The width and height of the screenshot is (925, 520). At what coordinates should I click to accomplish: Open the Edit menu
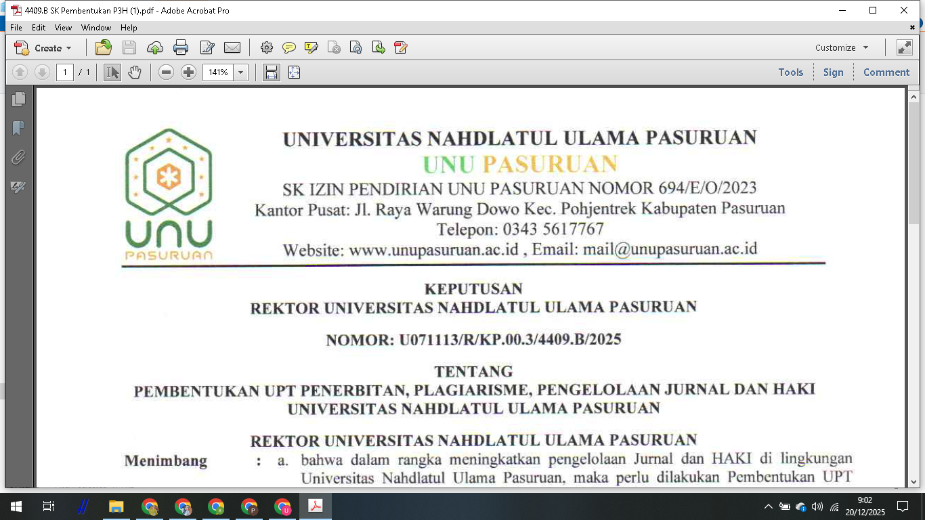click(x=39, y=28)
